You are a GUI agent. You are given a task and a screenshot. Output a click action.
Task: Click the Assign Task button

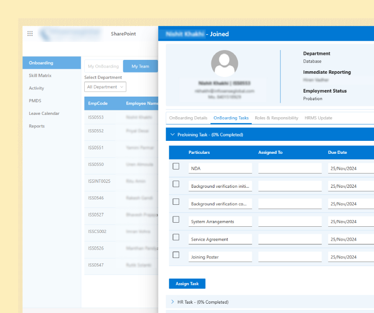point(187,284)
